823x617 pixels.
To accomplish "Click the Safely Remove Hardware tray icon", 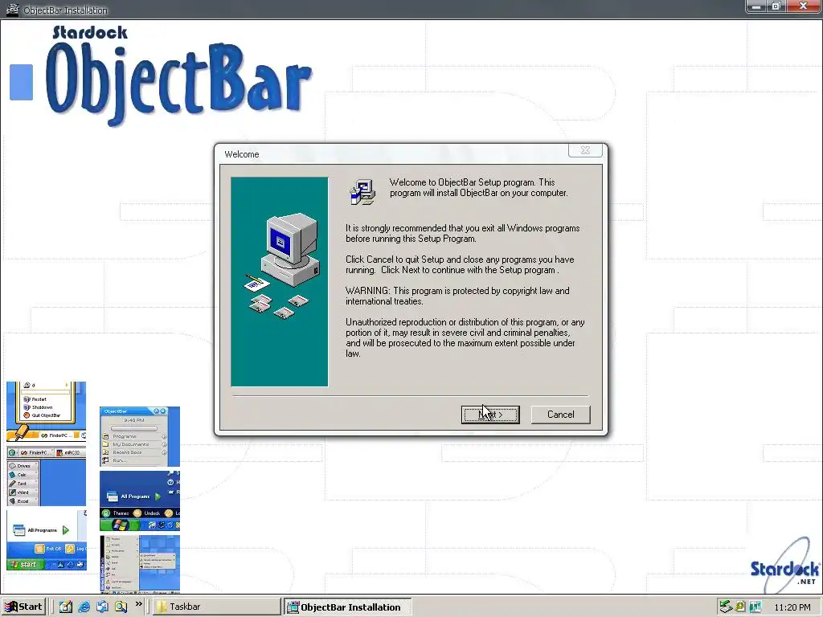I will tap(726, 607).
